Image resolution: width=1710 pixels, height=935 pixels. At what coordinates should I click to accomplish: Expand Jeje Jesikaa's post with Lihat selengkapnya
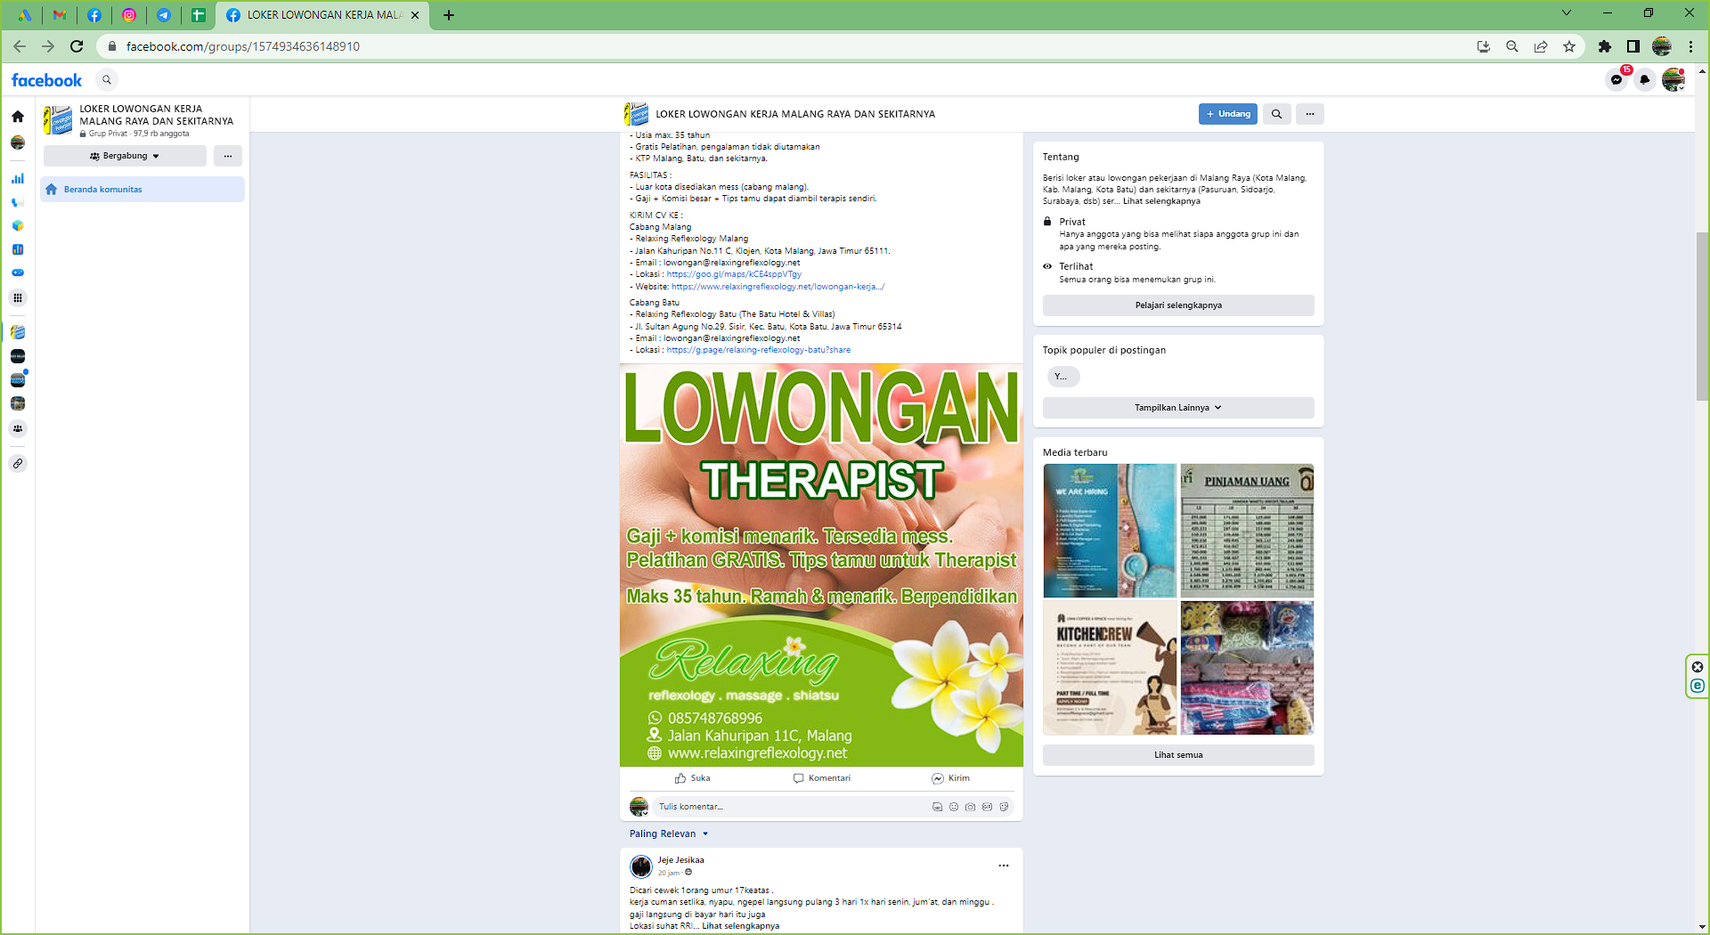pyautogui.click(x=740, y=926)
